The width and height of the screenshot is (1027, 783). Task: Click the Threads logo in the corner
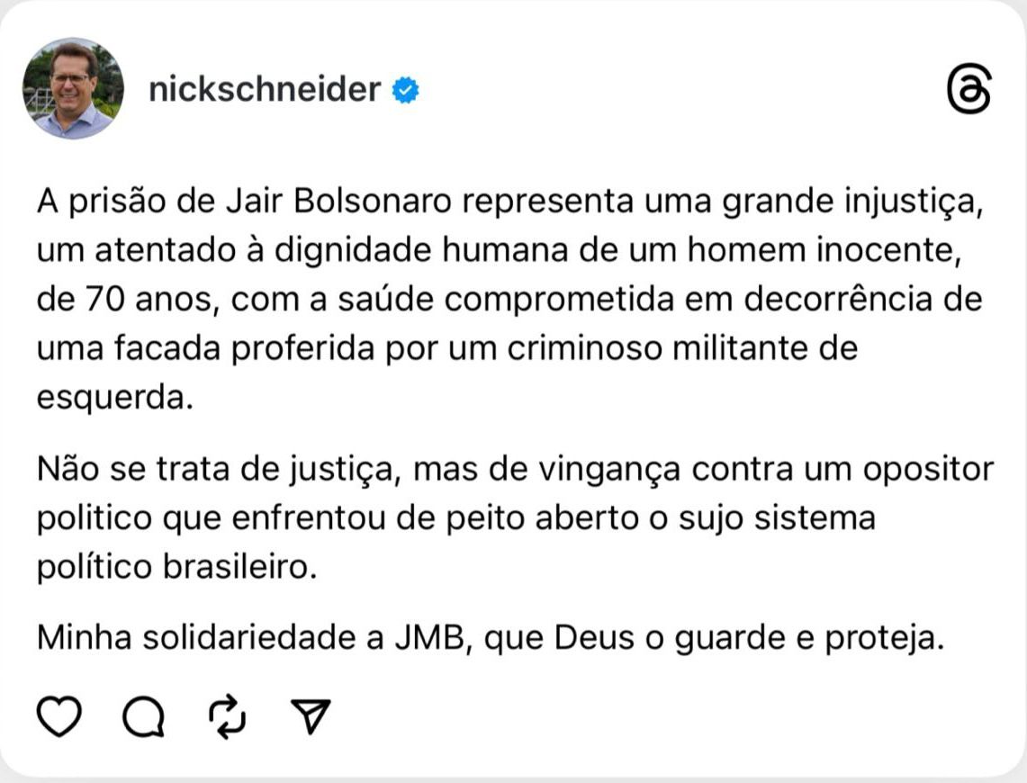(968, 89)
